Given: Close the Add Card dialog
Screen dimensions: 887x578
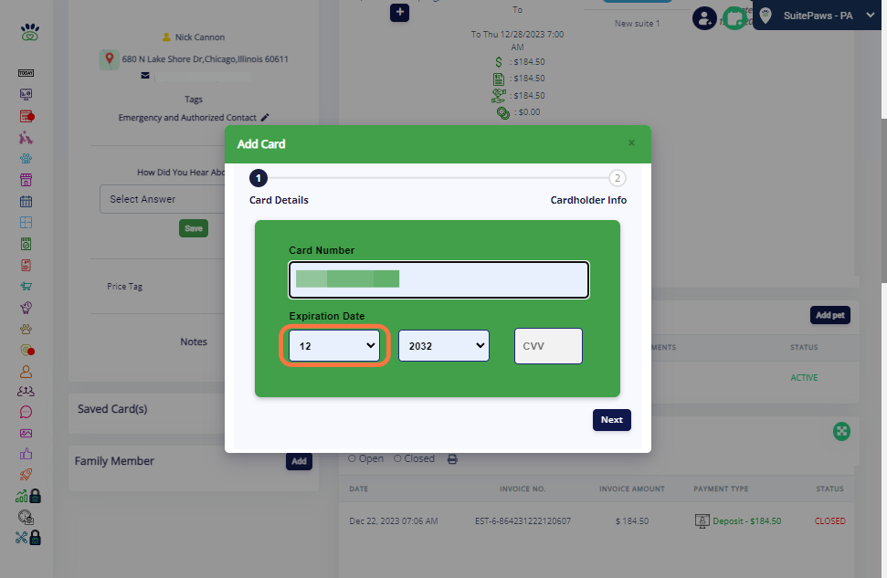Looking at the screenshot, I should point(631,143).
